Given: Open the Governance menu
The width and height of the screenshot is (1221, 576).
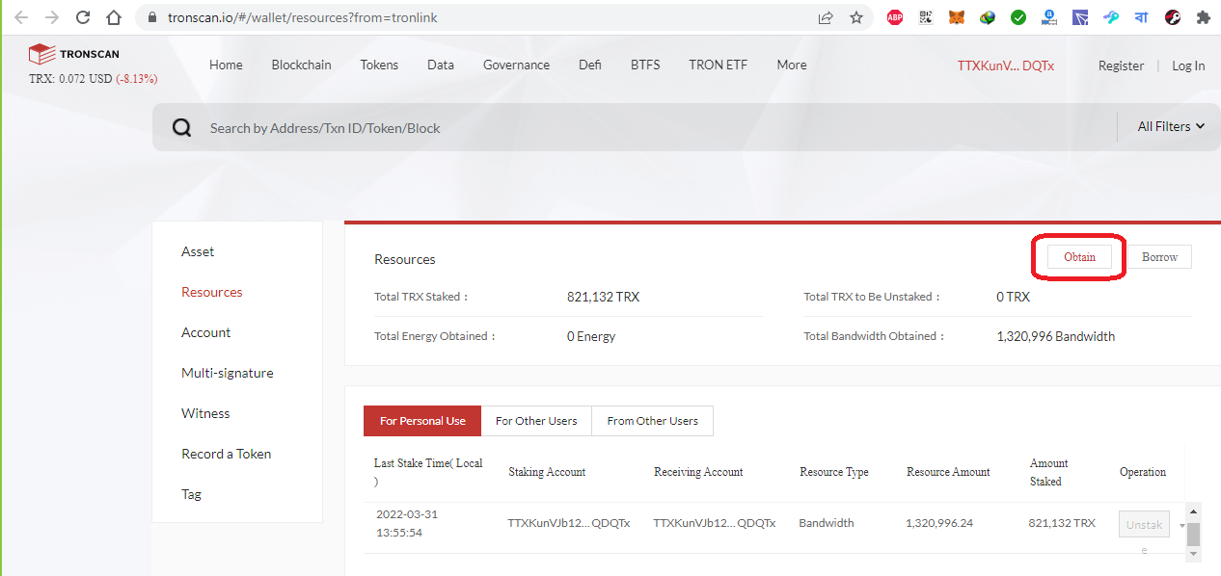Looking at the screenshot, I should coord(516,65).
